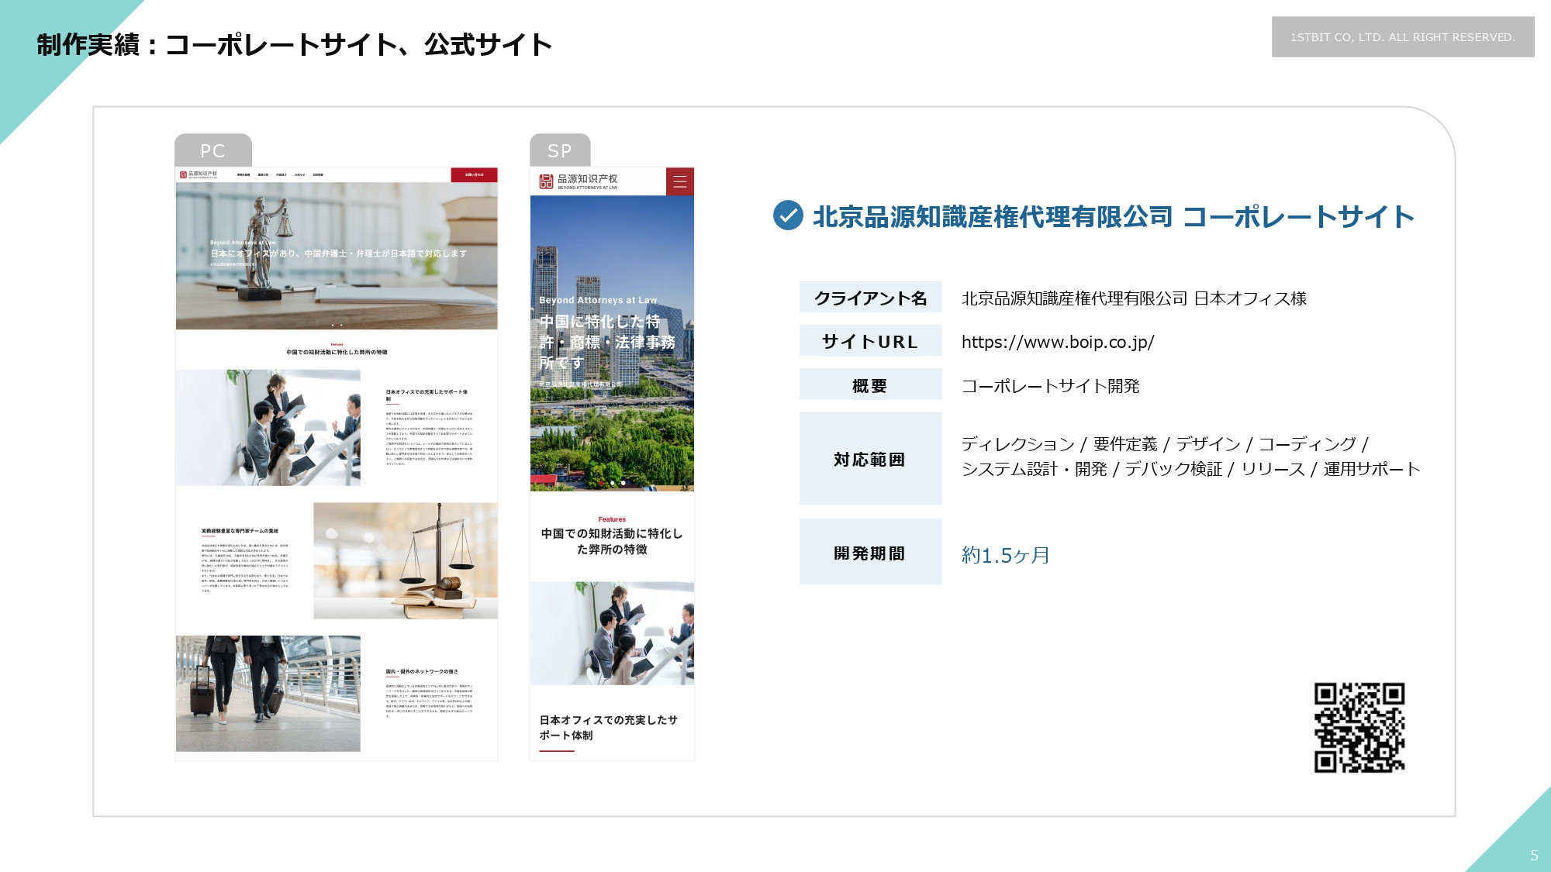Select the middle carousel dot on the SP hero image
The height and width of the screenshot is (872, 1551).
point(613,483)
